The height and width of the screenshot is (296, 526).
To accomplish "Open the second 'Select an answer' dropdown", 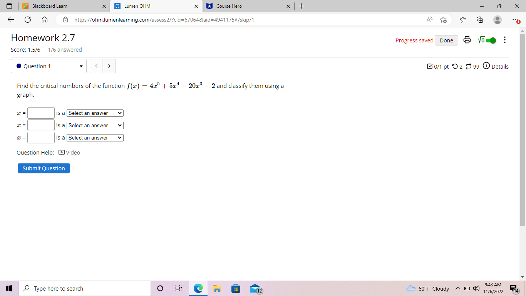I will (x=95, y=125).
